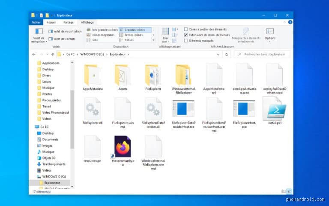The image size is (329, 206).
Task: Open the Fichier menu tab
Action: (x=36, y=22)
